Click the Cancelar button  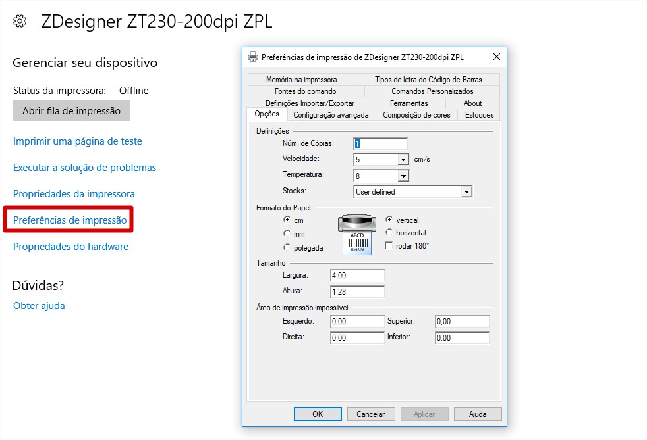(x=371, y=414)
